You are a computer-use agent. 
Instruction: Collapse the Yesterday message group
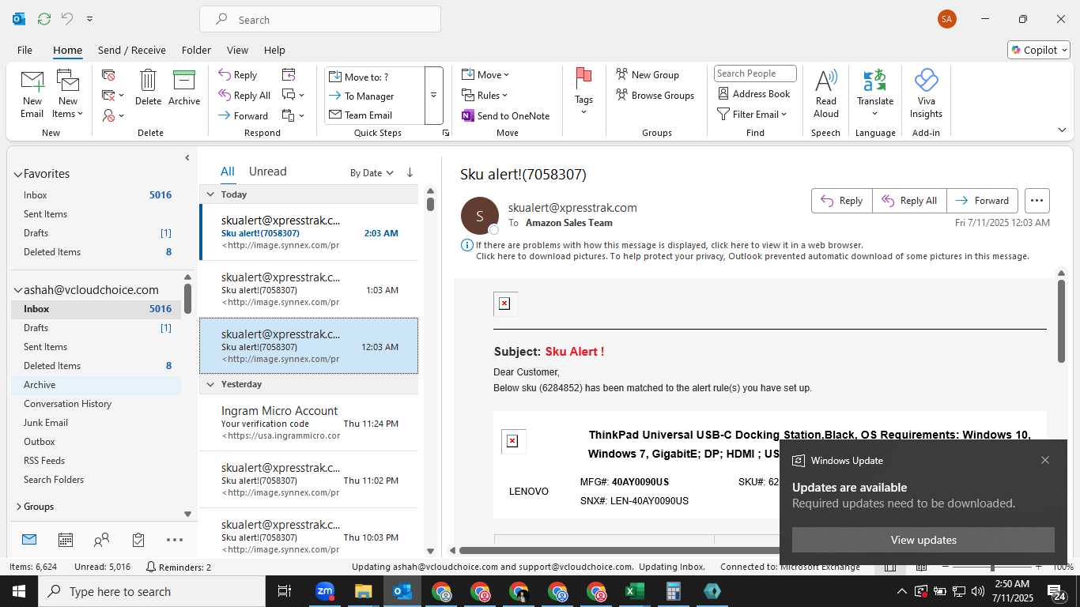(210, 384)
